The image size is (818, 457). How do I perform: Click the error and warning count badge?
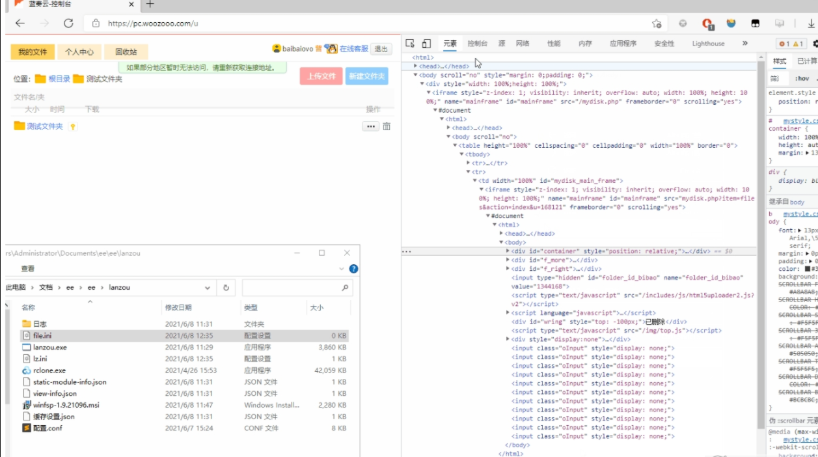pyautogui.click(x=791, y=44)
